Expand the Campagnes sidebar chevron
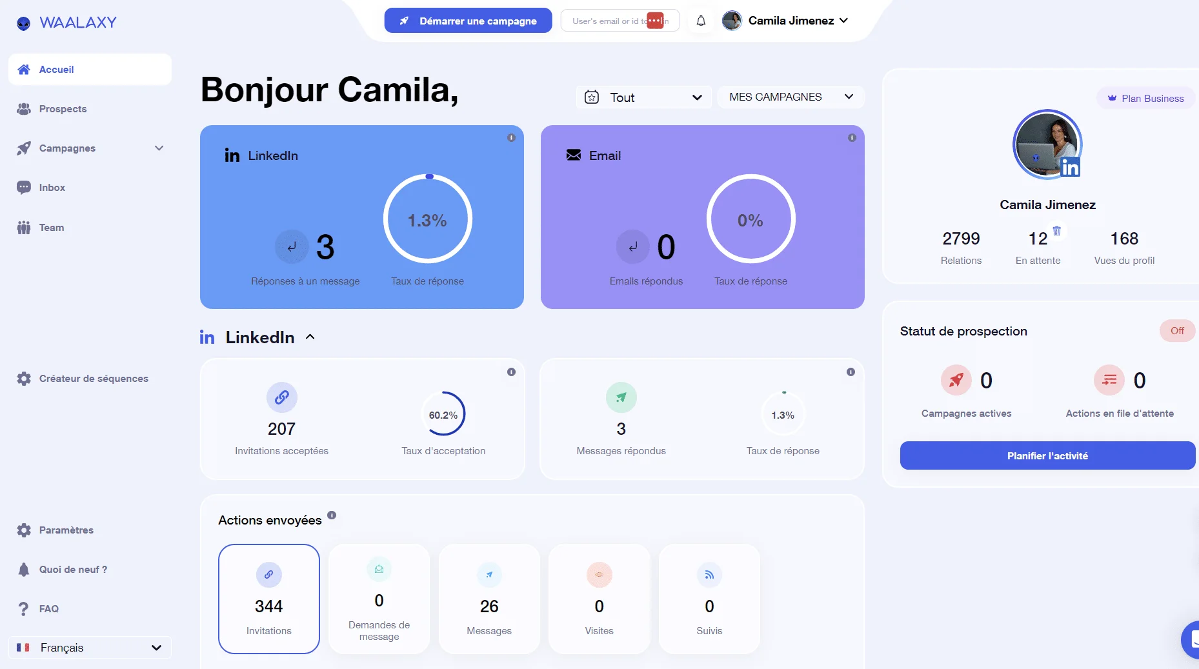Image resolution: width=1199 pixels, height=669 pixels. [x=159, y=148]
